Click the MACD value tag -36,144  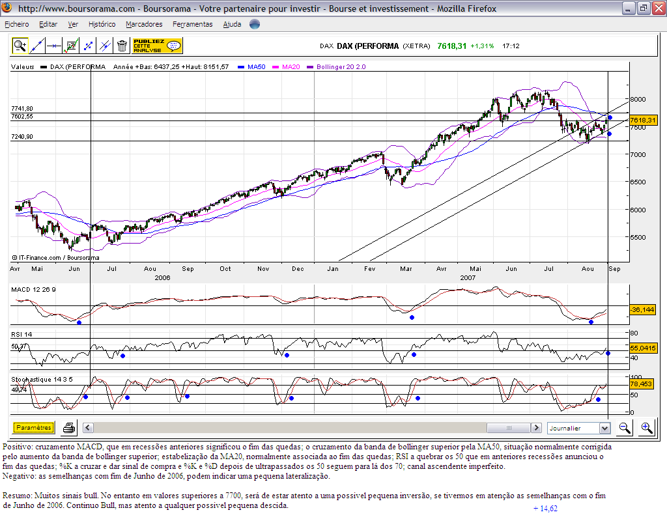[642, 309]
